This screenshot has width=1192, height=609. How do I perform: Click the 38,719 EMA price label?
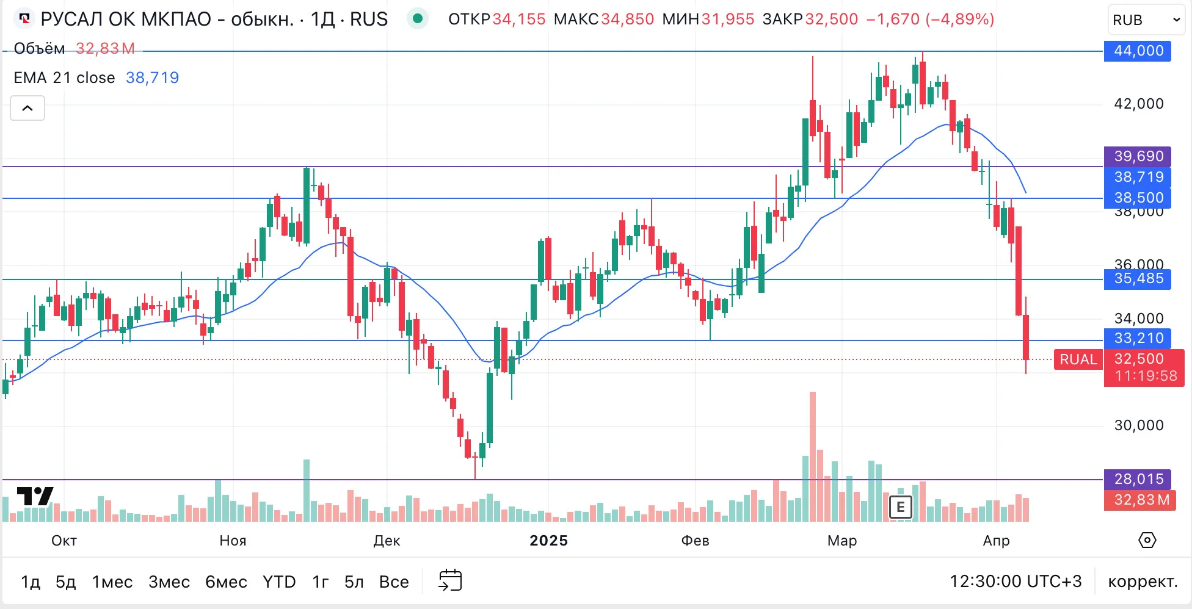click(1138, 177)
